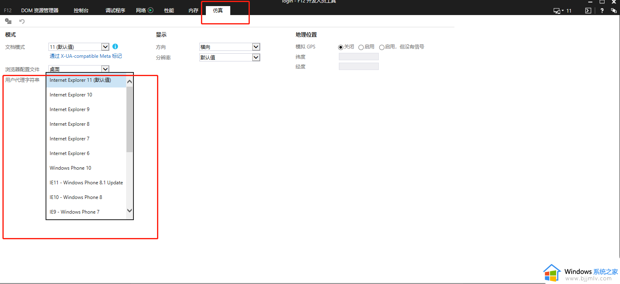
Task: Choose Internet Explorer 8 from list
Action: 86,124
